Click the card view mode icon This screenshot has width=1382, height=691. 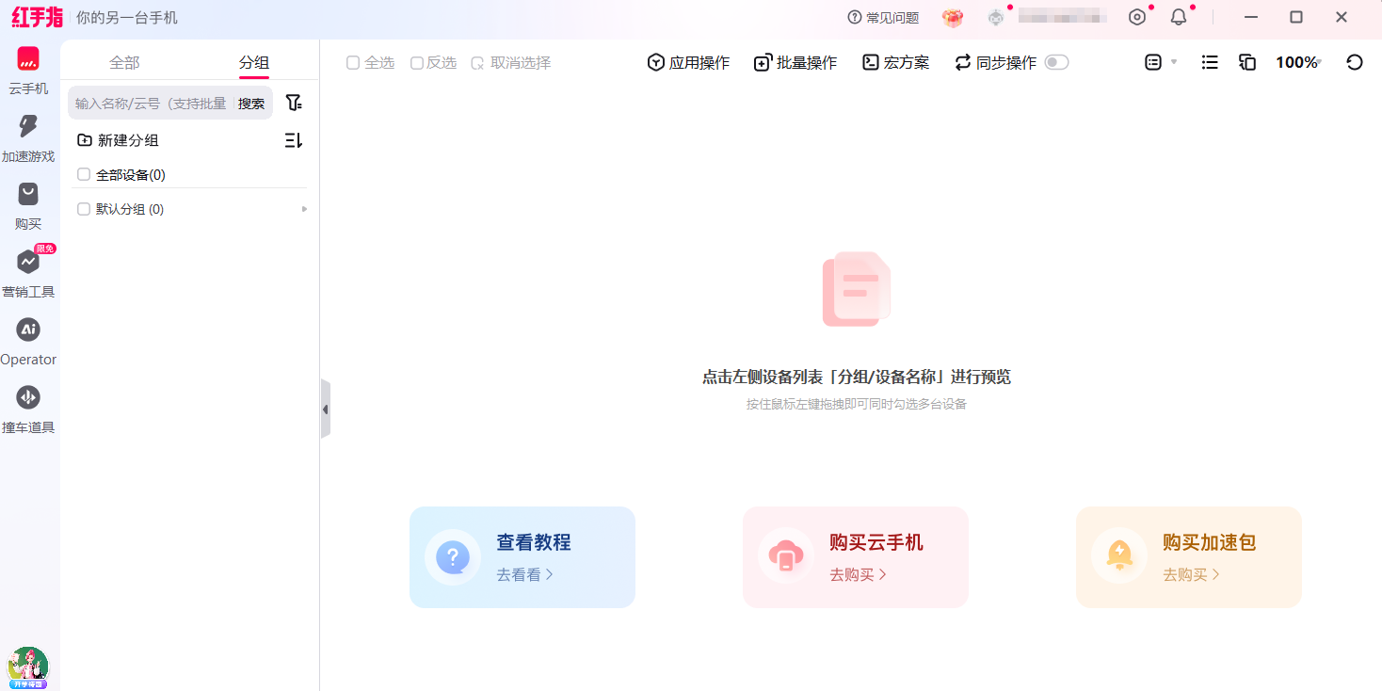(1153, 62)
